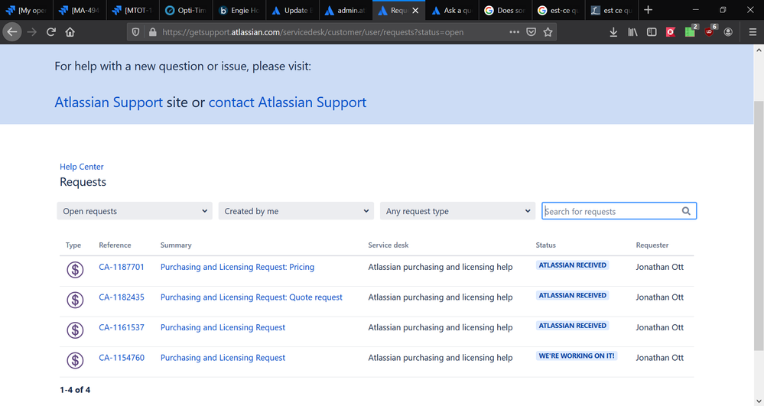Open the browser home page icon

pyautogui.click(x=70, y=32)
